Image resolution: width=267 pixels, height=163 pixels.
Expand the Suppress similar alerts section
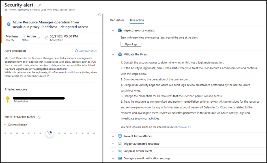pos(113,151)
